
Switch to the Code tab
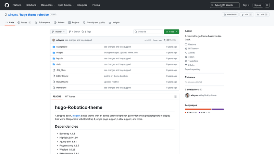[10, 23]
